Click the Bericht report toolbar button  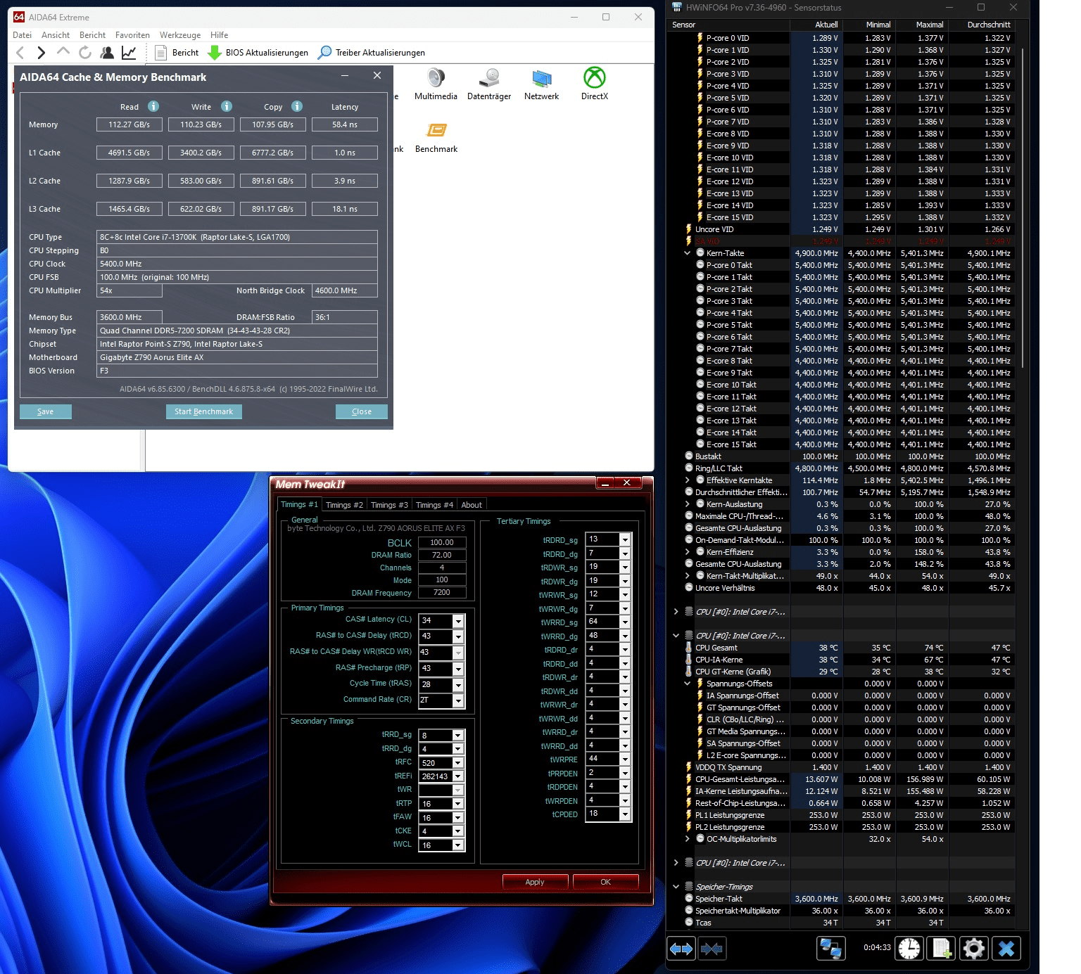click(177, 53)
